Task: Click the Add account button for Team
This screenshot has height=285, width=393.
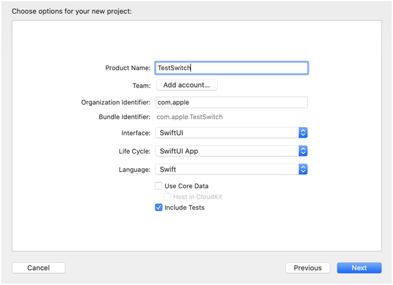Action: click(x=186, y=85)
